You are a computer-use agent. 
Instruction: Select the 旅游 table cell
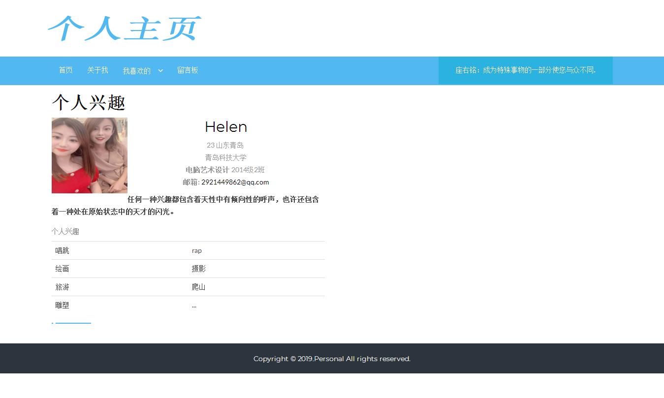coord(120,287)
